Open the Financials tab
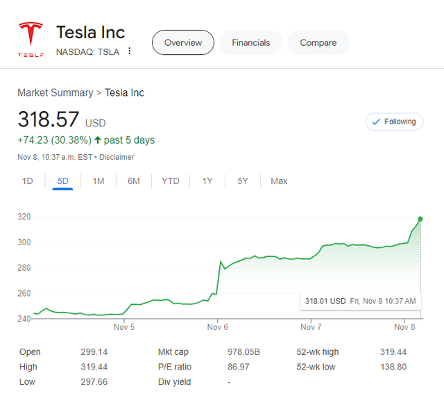This screenshot has width=444, height=398. (x=250, y=42)
